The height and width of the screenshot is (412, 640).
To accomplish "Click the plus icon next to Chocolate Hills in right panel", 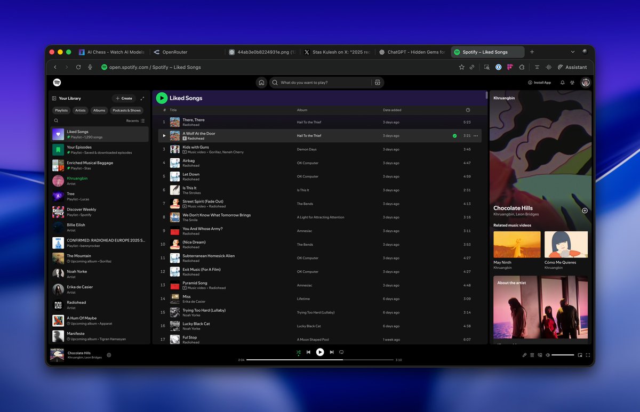I will click(x=585, y=211).
